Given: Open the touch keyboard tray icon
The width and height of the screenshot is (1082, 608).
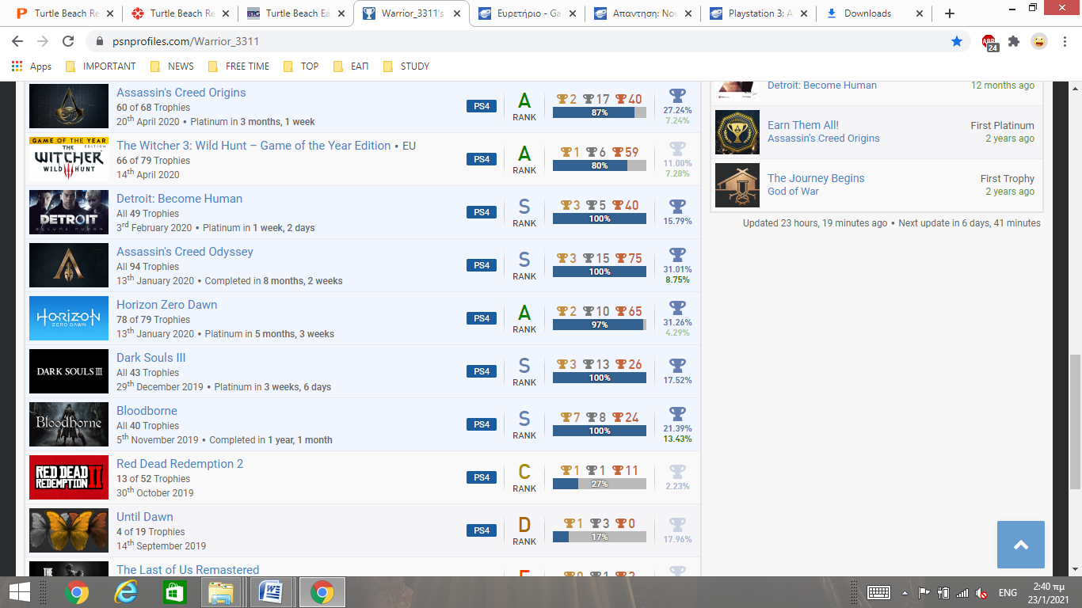Looking at the screenshot, I should click(879, 592).
